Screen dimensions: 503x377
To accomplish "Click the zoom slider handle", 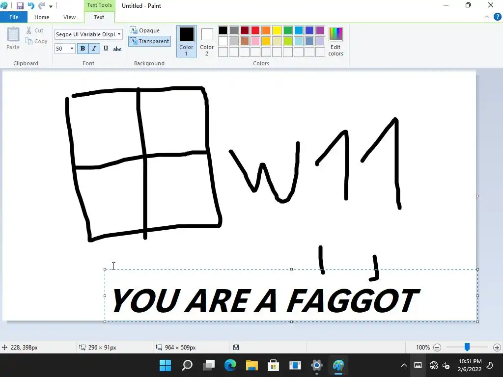I will (467, 347).
